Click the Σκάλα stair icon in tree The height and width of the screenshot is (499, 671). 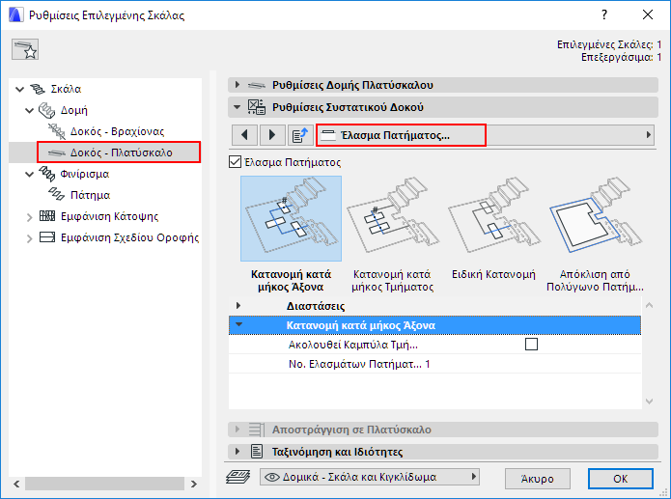(38, 89)
